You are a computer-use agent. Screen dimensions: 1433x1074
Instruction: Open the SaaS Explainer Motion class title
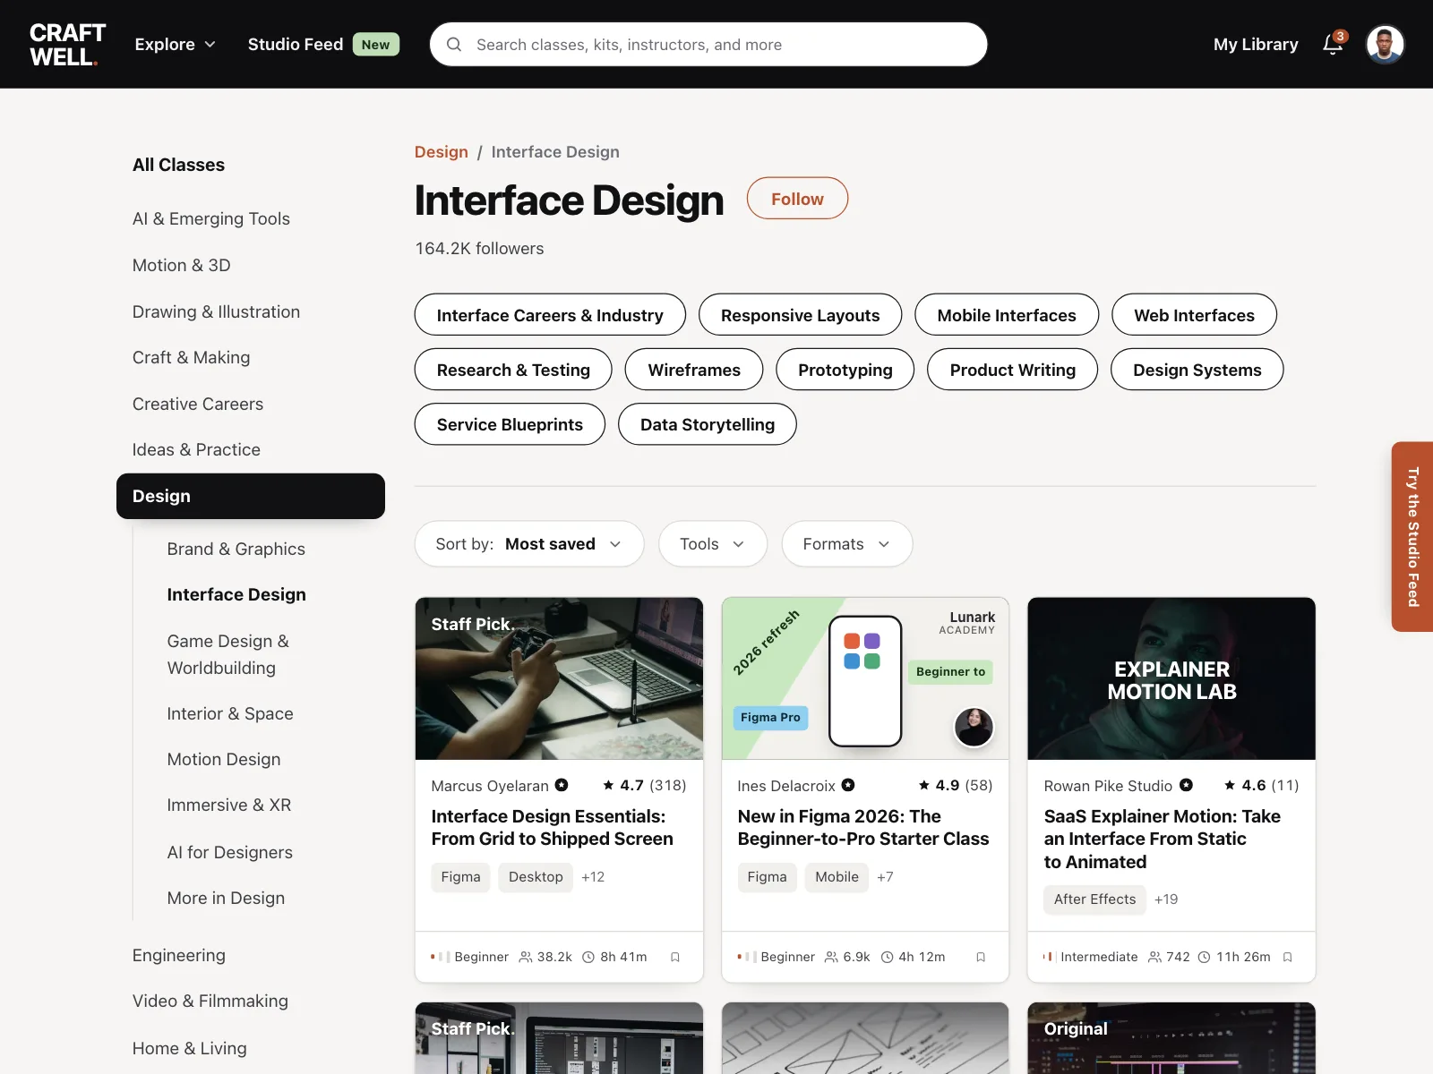tap(1162, 839)
